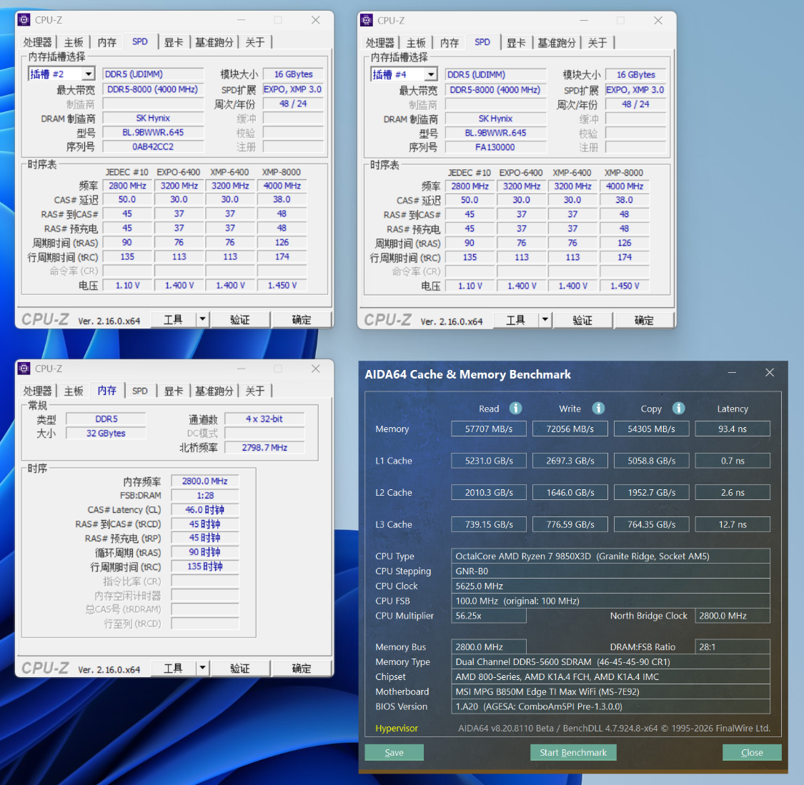Switch to 主板 tab in top-left CPU-Z
The image size is (804, 785).
(x=74, y=43)
